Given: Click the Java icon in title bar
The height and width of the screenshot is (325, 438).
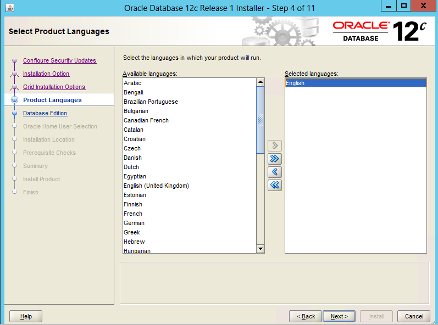Looking at the screenshot, I should 9,8.
